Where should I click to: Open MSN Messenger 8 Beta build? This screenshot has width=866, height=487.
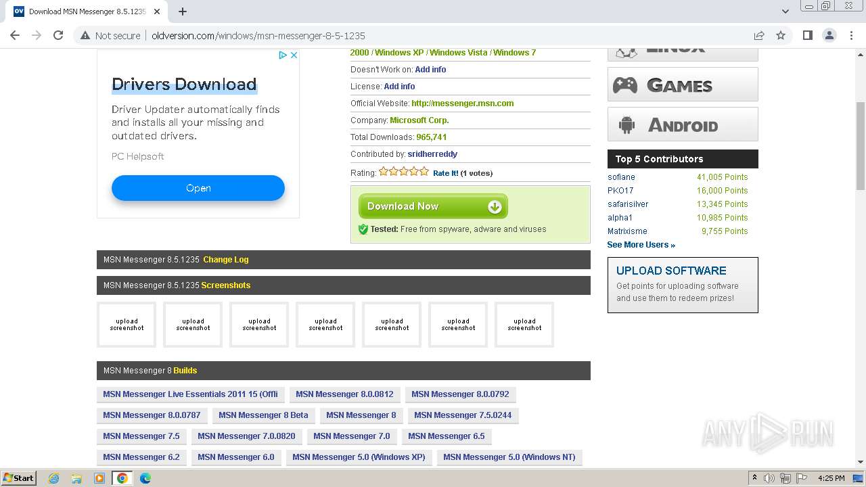tap(263, 415)
